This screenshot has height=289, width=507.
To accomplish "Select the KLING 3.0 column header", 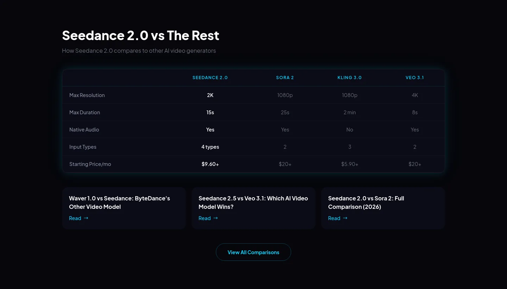I will coord(350,78).
